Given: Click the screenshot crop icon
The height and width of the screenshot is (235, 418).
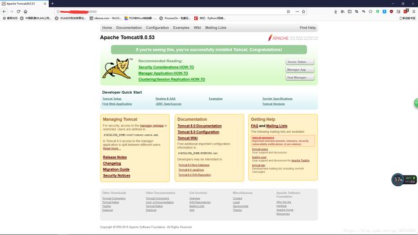Looking at the screenshot, I should [356, 12].
